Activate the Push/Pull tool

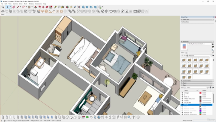coord(36,7)
